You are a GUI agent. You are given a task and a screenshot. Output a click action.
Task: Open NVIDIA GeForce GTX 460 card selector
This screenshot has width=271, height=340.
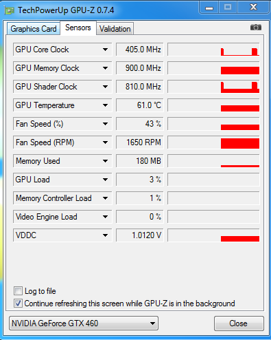(84, 323)
